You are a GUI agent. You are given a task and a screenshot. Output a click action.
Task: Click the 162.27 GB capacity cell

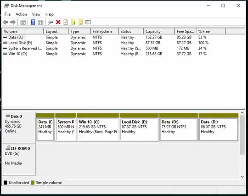tap(154, 37)
